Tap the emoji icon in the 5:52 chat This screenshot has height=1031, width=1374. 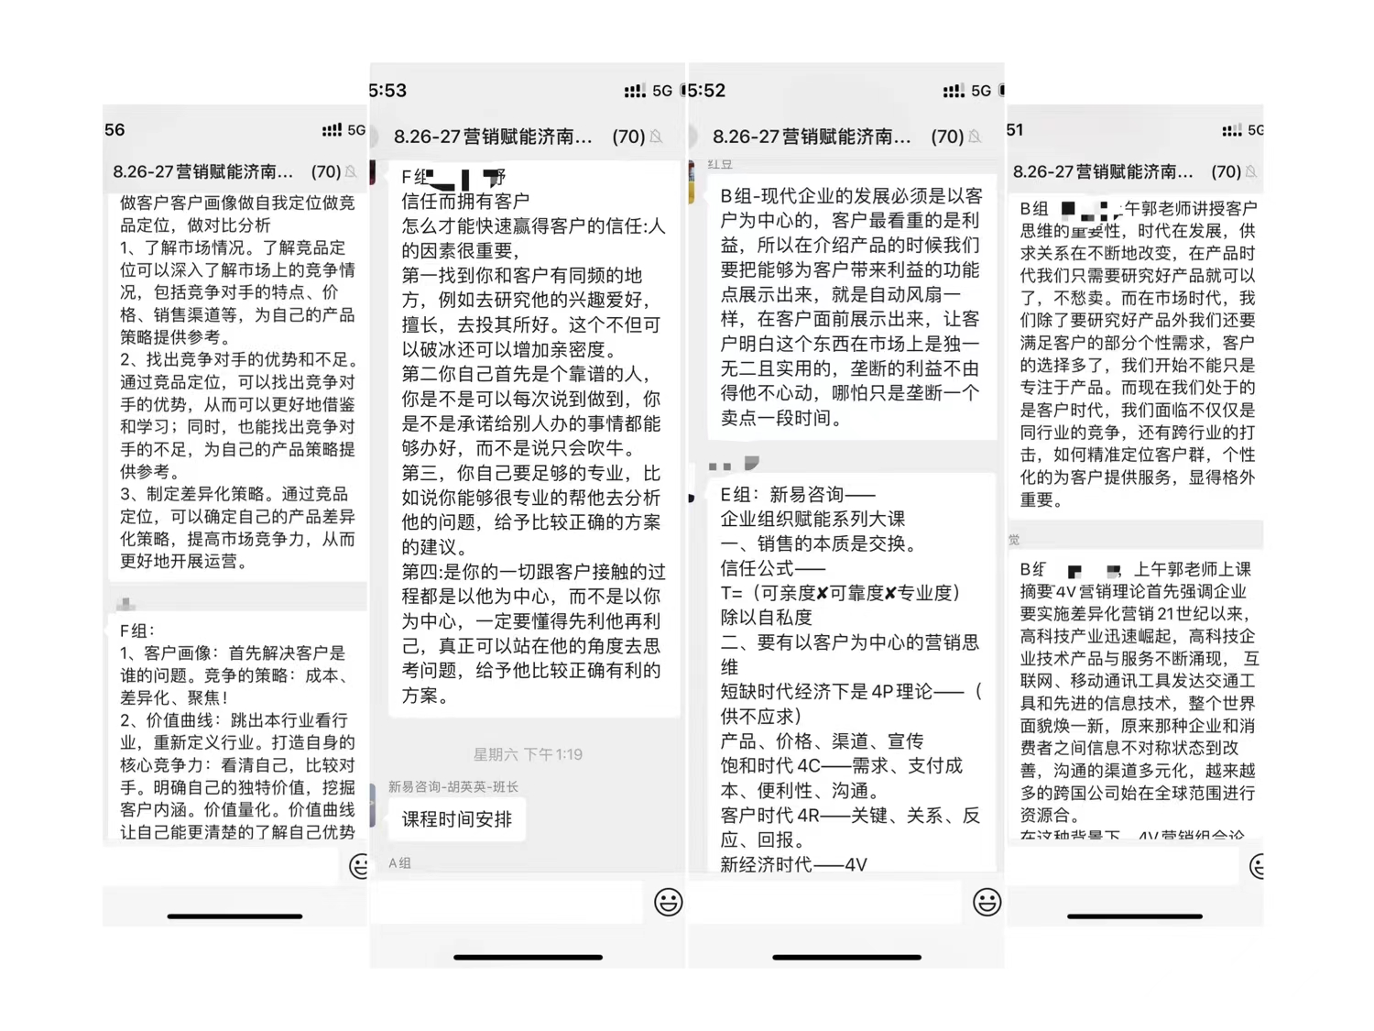click(x=987, y=902)
